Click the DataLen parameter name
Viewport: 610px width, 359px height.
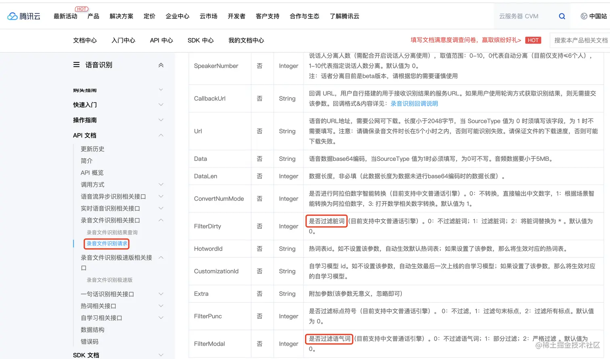tap(205, 176)
